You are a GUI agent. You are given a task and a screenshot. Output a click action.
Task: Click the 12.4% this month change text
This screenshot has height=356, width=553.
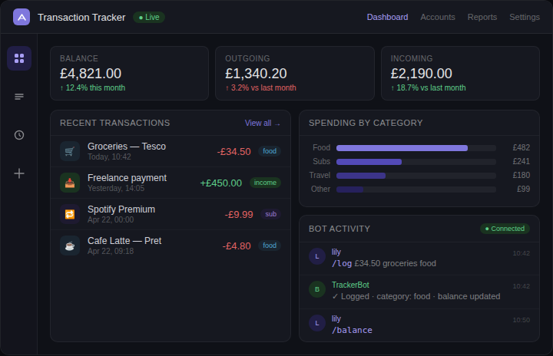pyautogui.click(x=92, y=87)
